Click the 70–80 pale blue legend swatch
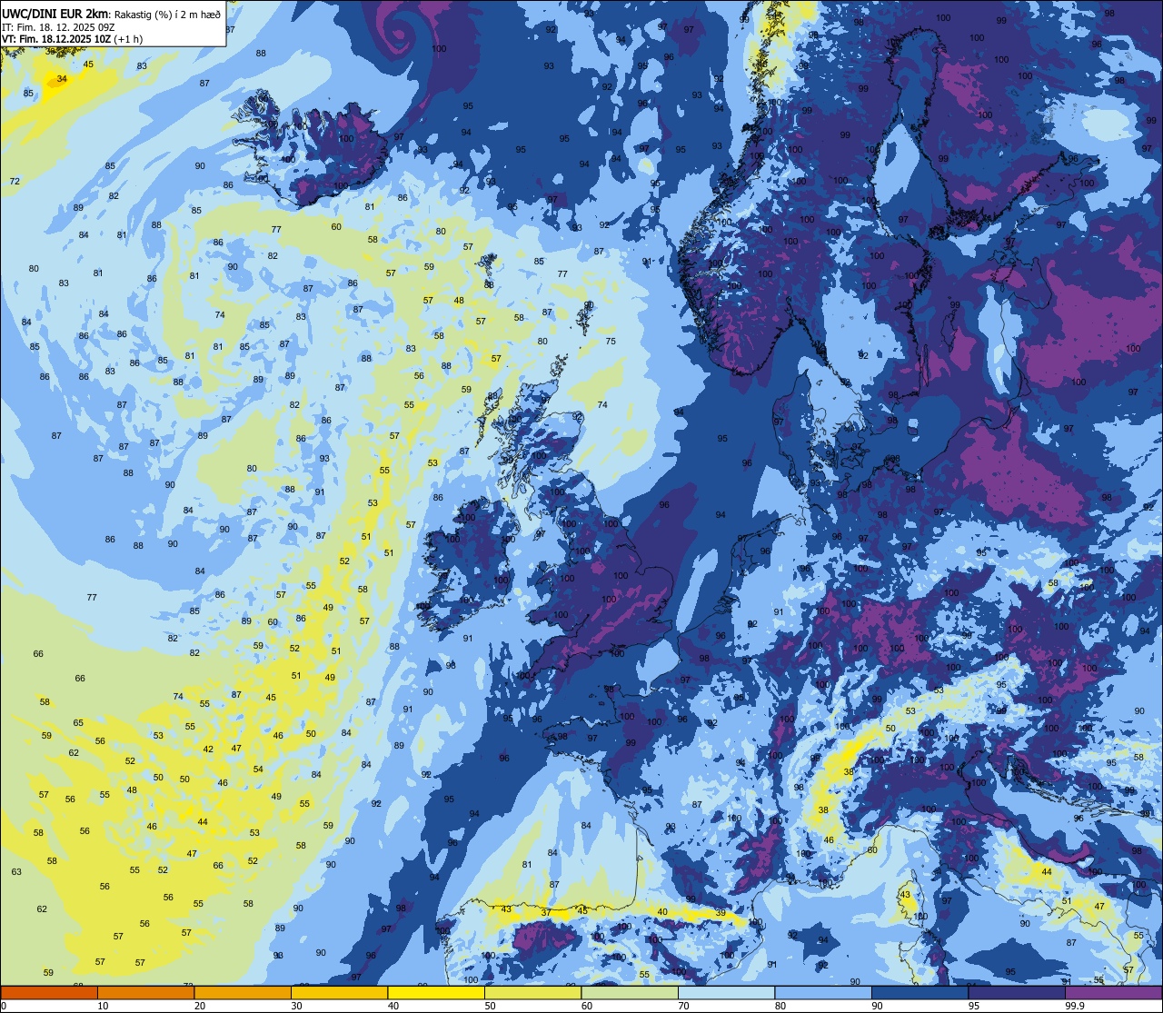 726,993
